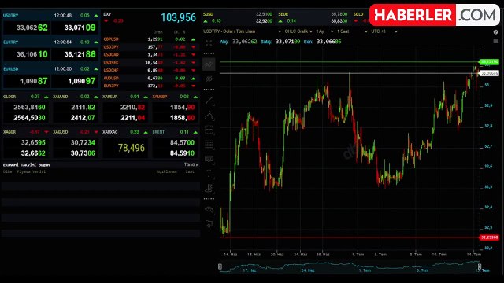Screen dimensions: 504x283
Task: Click the white 33,06686 price marker
Action: [489, 73]
